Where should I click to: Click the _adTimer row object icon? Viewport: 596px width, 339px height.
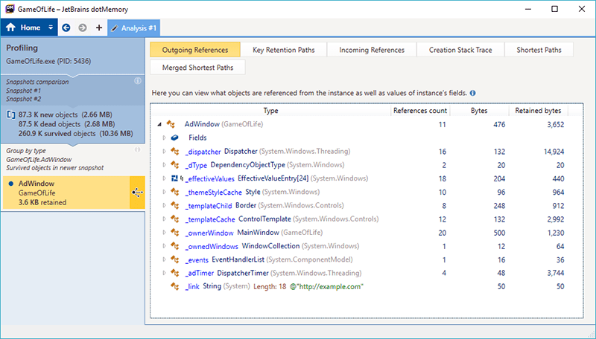coord(175,273)
